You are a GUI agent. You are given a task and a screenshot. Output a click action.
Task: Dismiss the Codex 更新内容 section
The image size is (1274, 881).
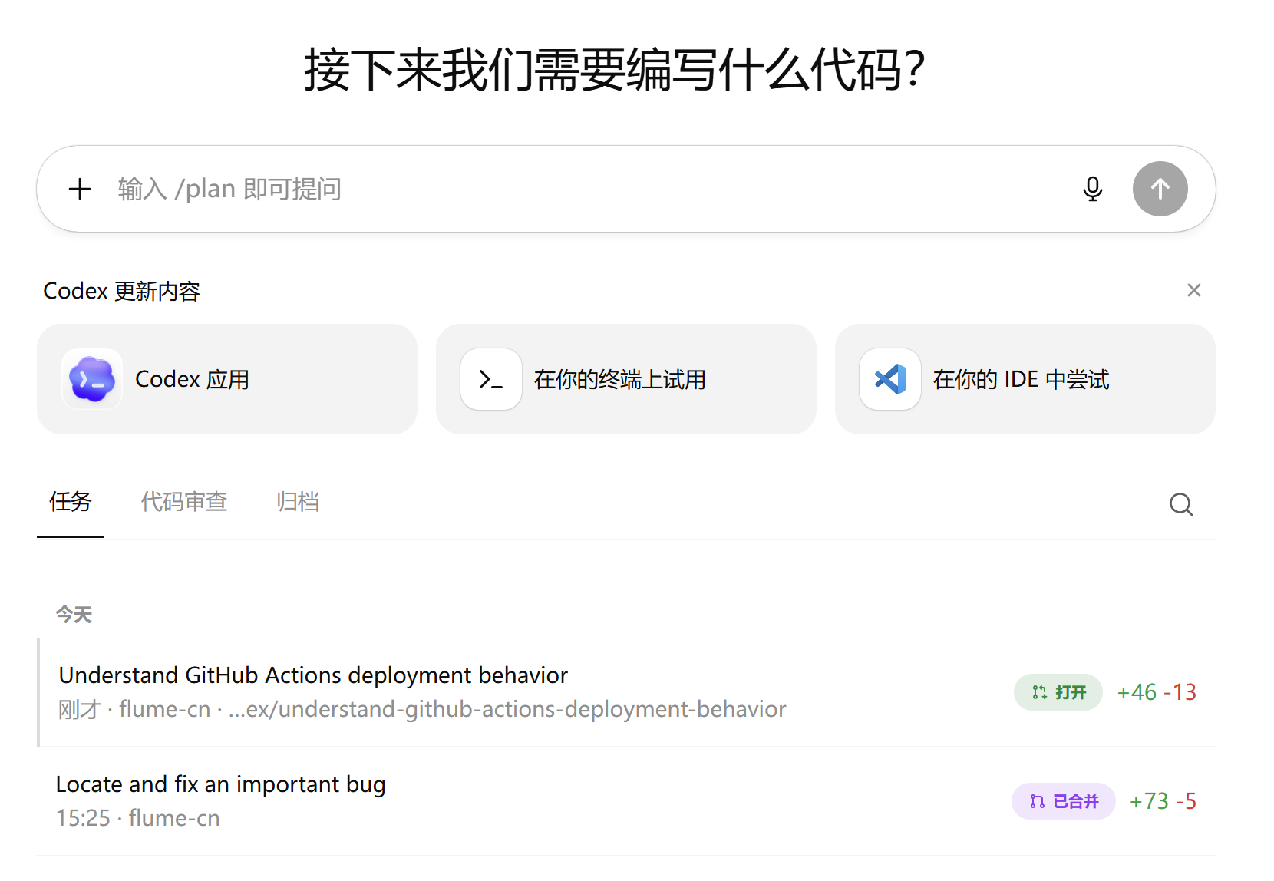[1194, 290]
